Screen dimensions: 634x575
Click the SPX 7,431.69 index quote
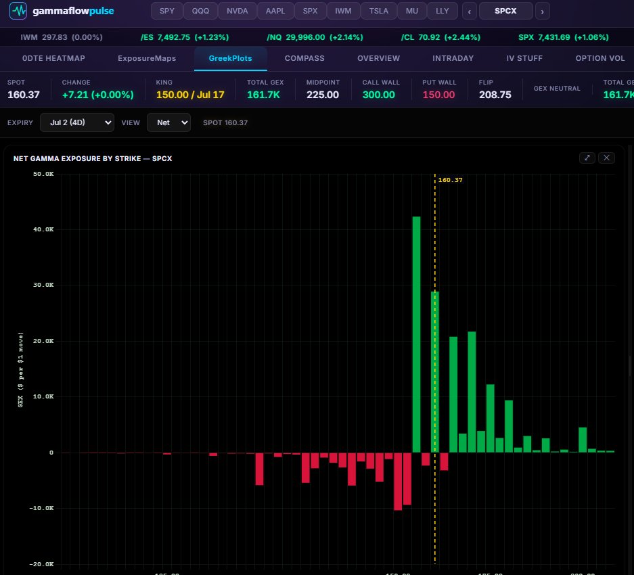tap(563, 37)
